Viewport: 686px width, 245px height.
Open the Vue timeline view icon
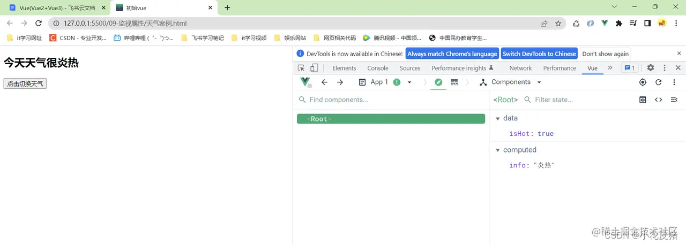454,82
